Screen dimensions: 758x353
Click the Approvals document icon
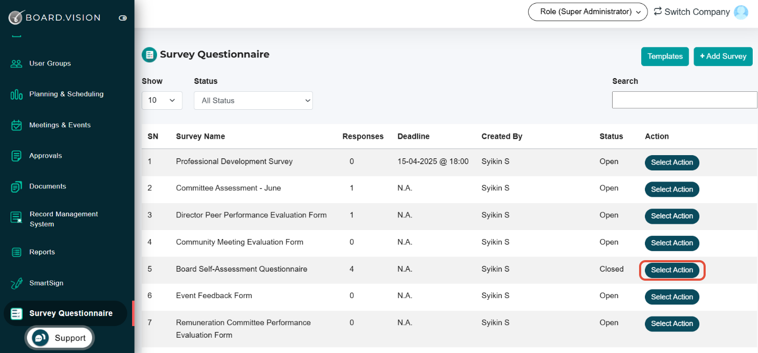pos(16,156)
